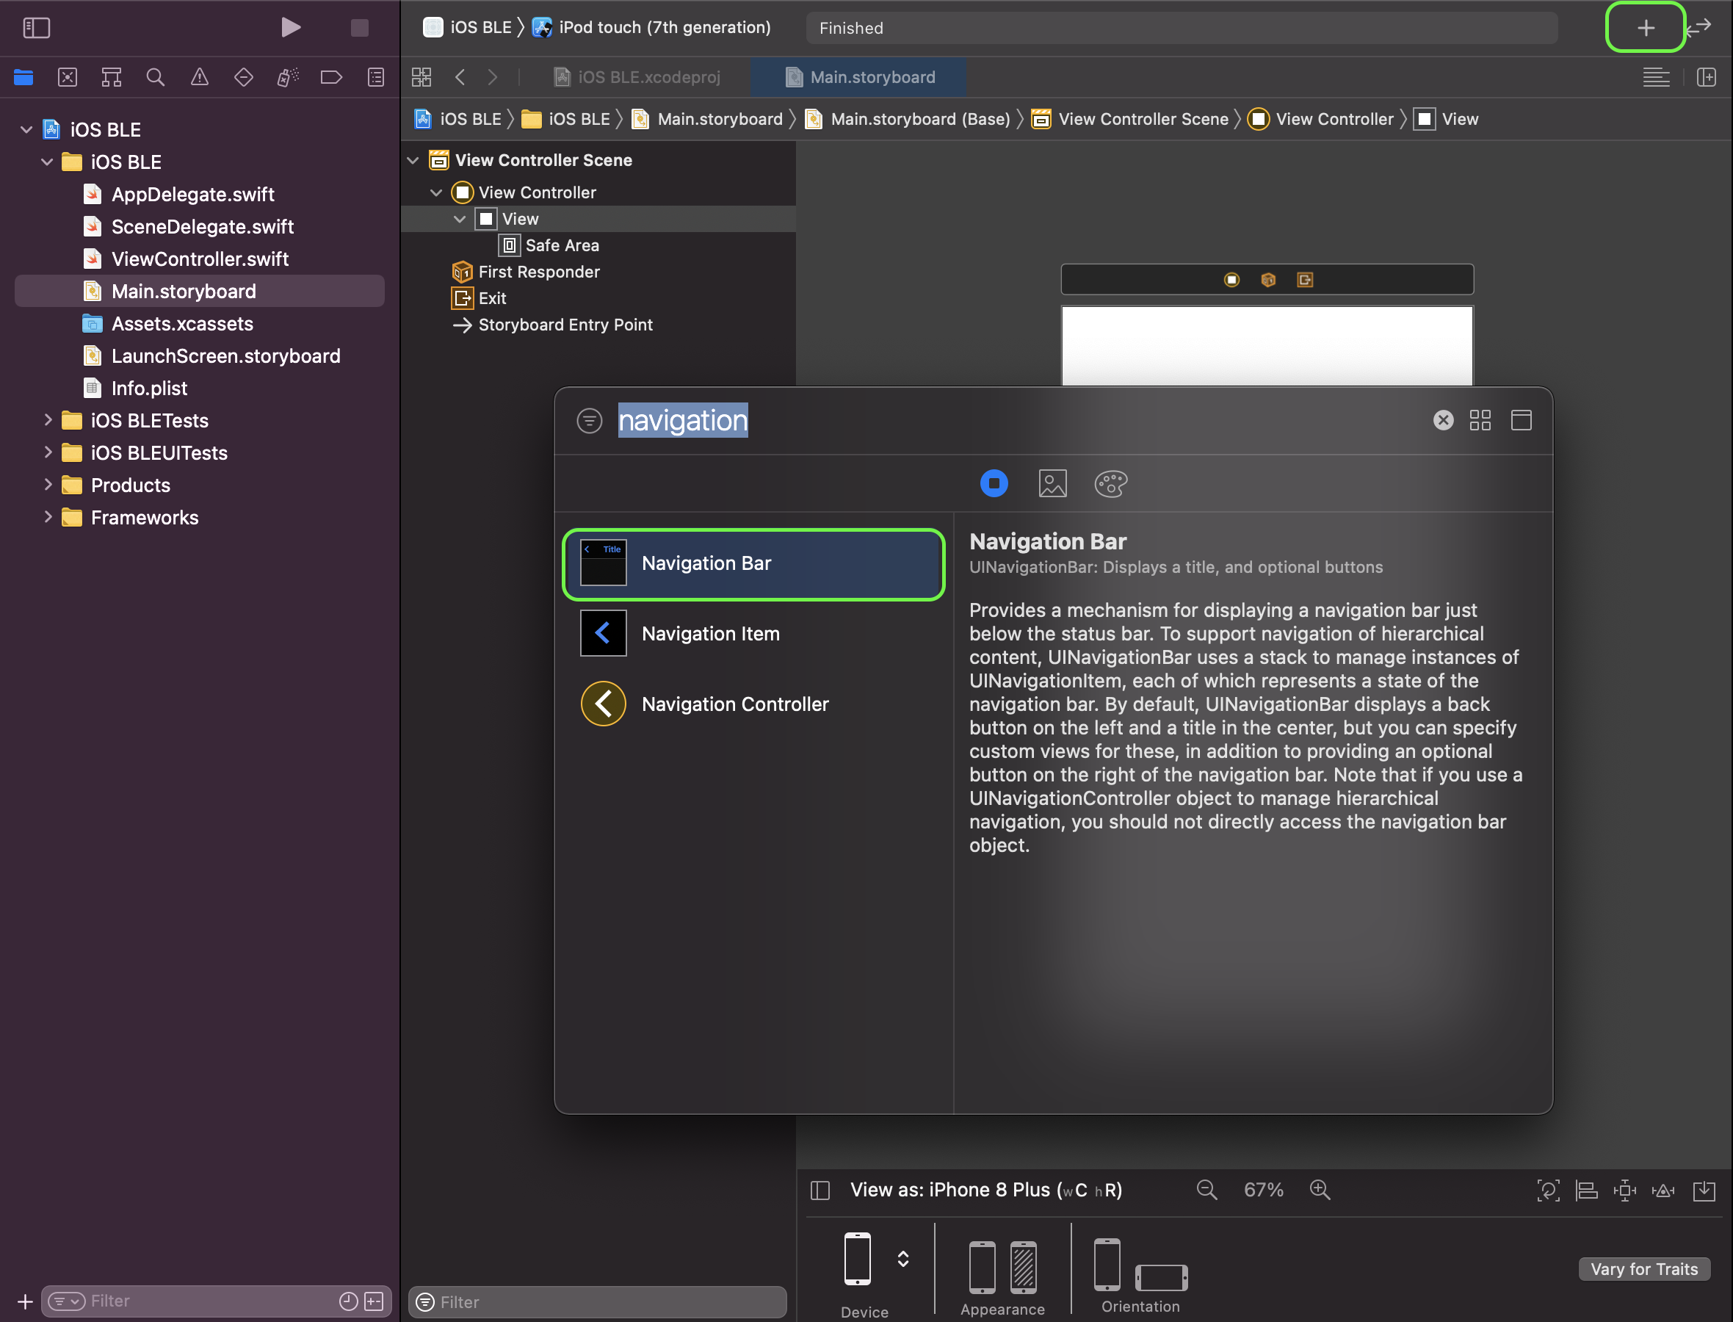Zoom in the storyboard canvas
The width and height of the screenshot is (1733, 1322).
tap(1320, 1190)
